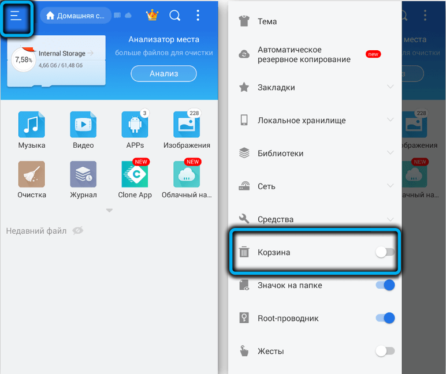Screen dimensions: 446x374
Task: Toggle recent files visibility eye icon
Action: (x=77, y=230)
